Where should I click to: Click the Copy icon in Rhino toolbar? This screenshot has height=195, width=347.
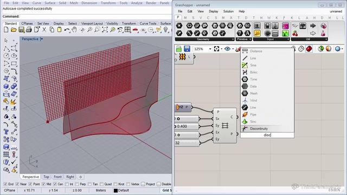tap(52, 29)
